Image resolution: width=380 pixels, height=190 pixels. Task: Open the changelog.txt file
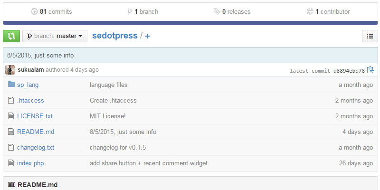click(36, 147)
